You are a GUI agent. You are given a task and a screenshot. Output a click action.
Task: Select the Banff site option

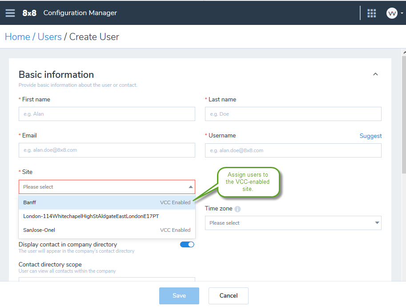(x=107, y=202)
